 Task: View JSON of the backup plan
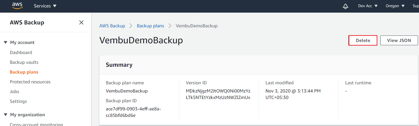tap(399, 40)
